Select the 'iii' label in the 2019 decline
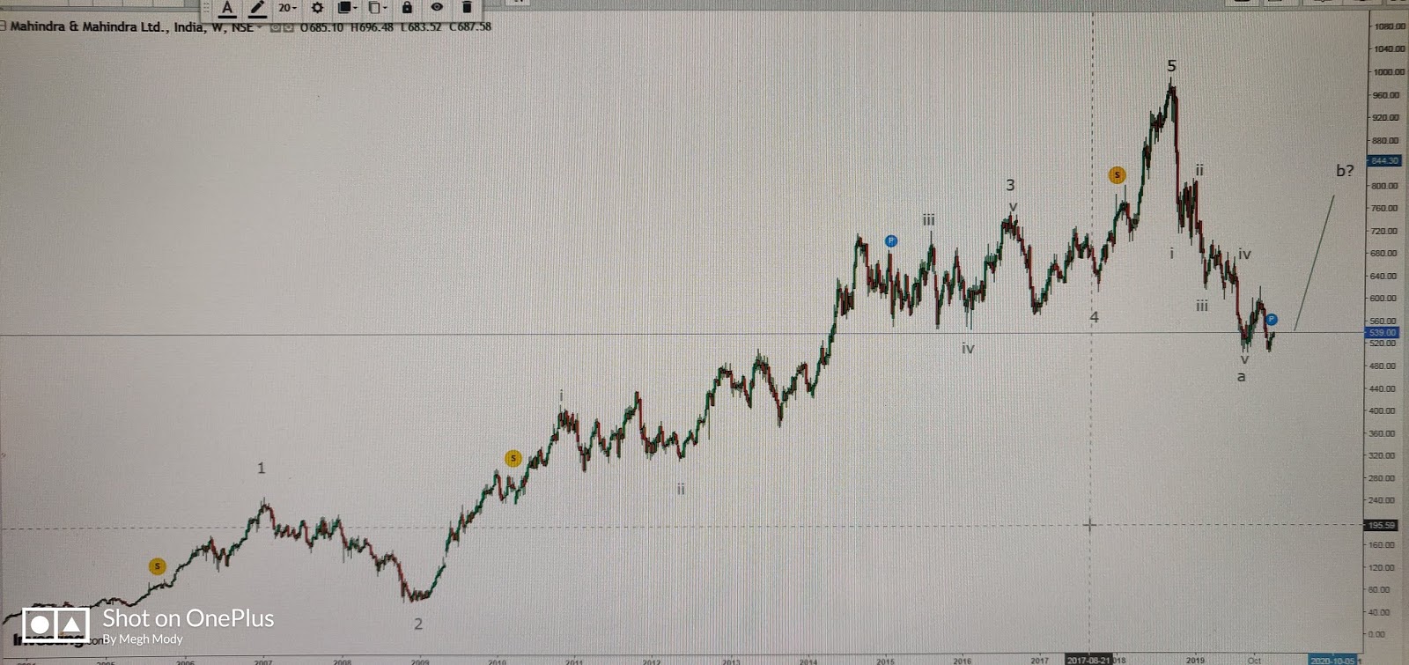1409x665 pixels. click(1202, 306)
